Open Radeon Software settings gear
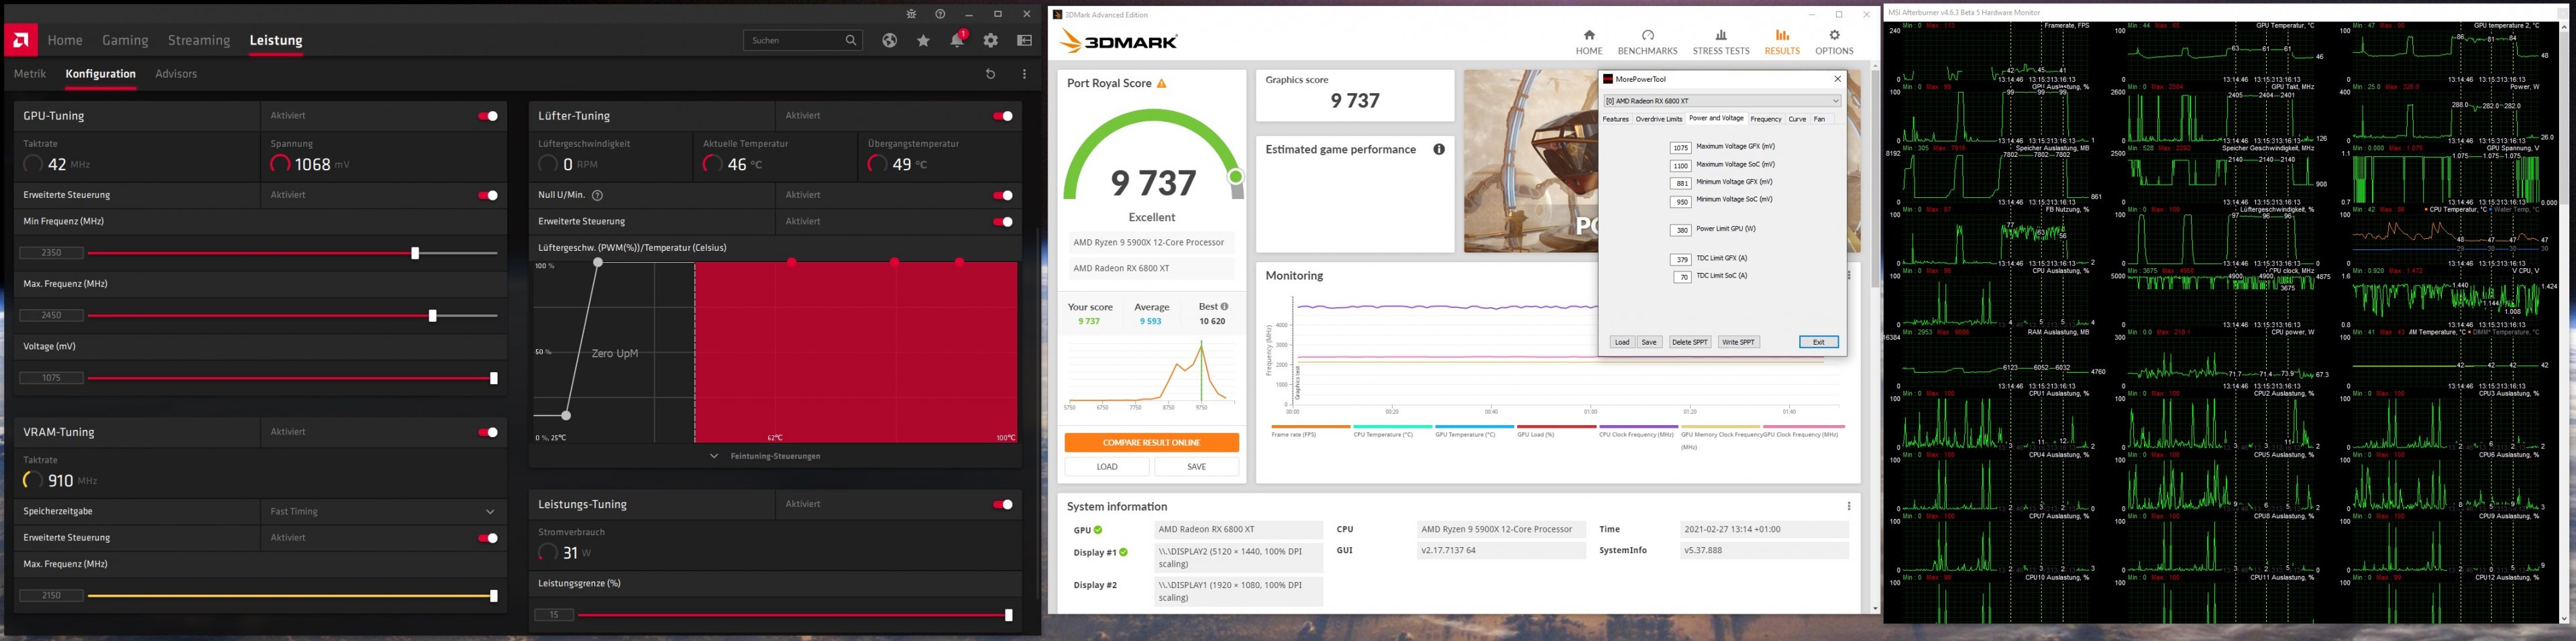 [x=991, y=40]
